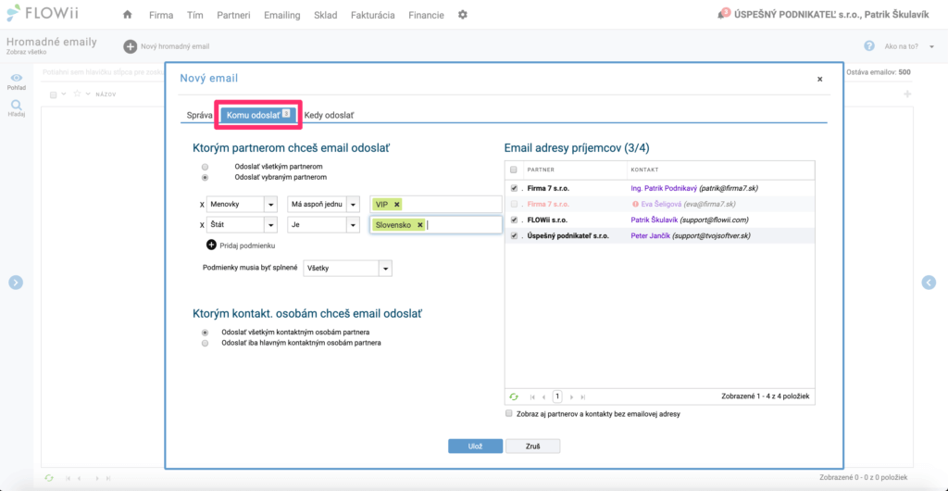Screen dimensions: 948x491
Task: Open the Firma menu
Action: 161,15
